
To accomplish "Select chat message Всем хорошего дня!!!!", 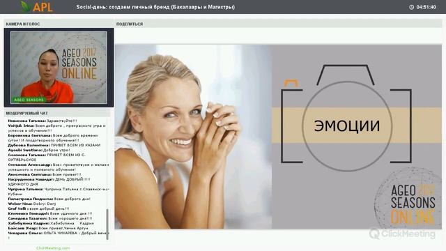I will point(50,218).
